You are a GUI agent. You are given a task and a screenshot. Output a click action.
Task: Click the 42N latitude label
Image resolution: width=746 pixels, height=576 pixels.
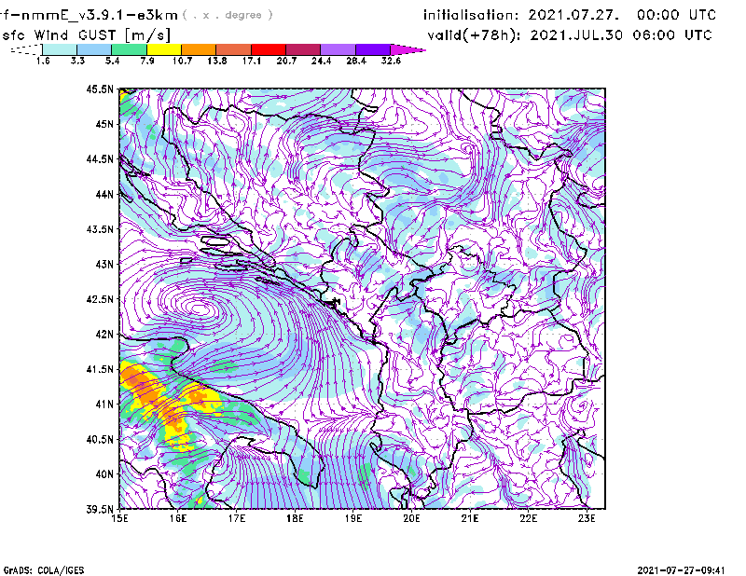pyautogui.click(x=104, y=335)
